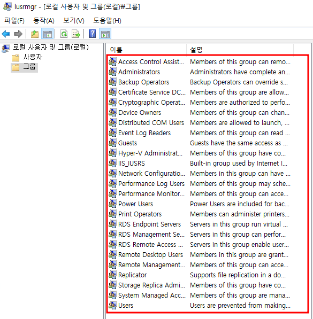The height and width of the screenshot is (319, 313).
Task: Click the Refresh toolbar icon
Action: click(64, 34)
